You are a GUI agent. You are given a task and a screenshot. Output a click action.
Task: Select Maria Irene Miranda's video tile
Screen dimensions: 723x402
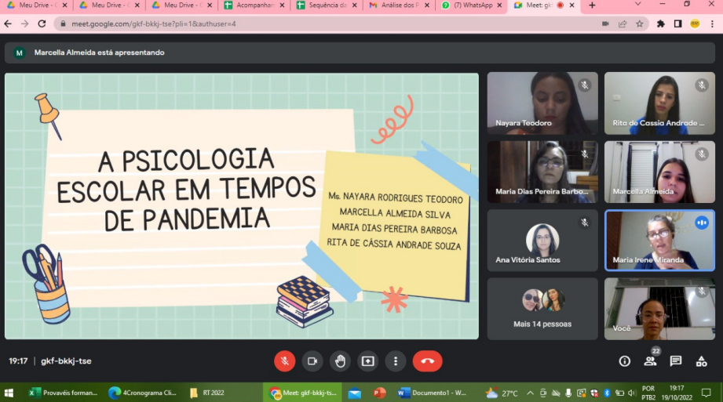[x=659, y=241]
